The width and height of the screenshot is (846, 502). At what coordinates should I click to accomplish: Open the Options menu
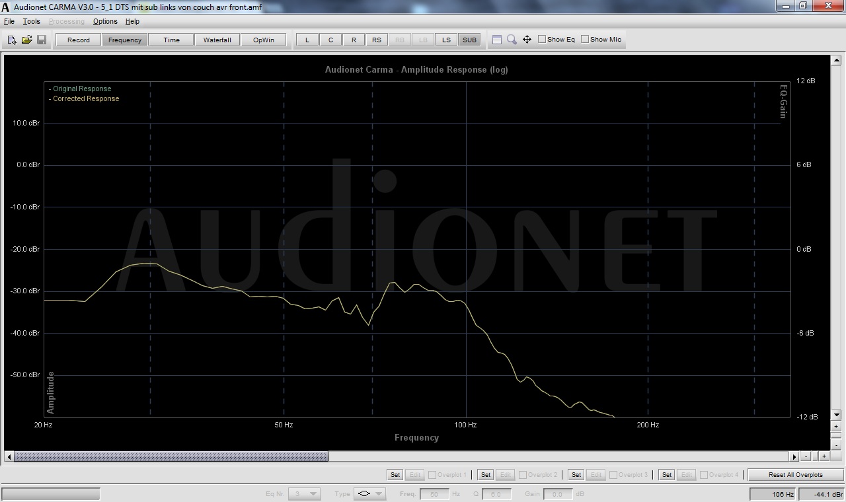(105, 22)
